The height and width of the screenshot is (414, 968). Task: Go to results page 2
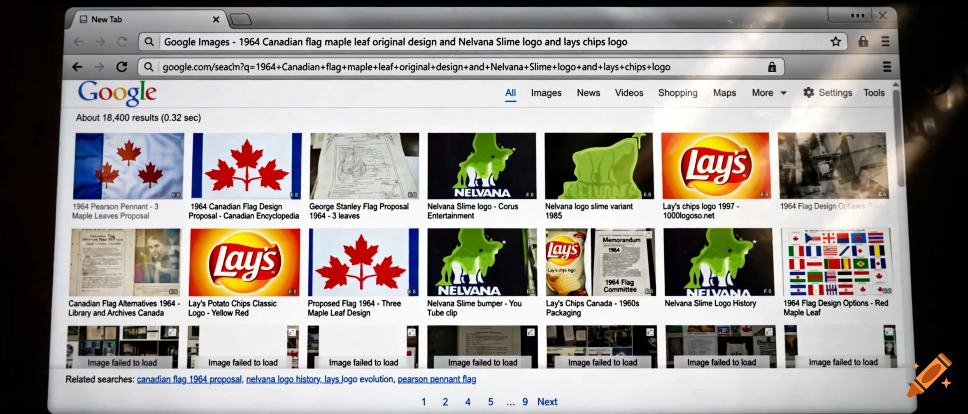click(445, 402)
